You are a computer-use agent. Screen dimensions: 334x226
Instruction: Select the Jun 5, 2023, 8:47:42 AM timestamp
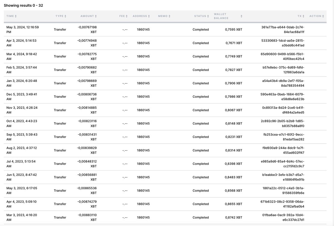pos(22,177)
